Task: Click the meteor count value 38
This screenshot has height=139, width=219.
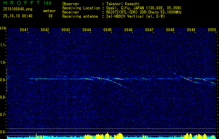Action: 50,16
